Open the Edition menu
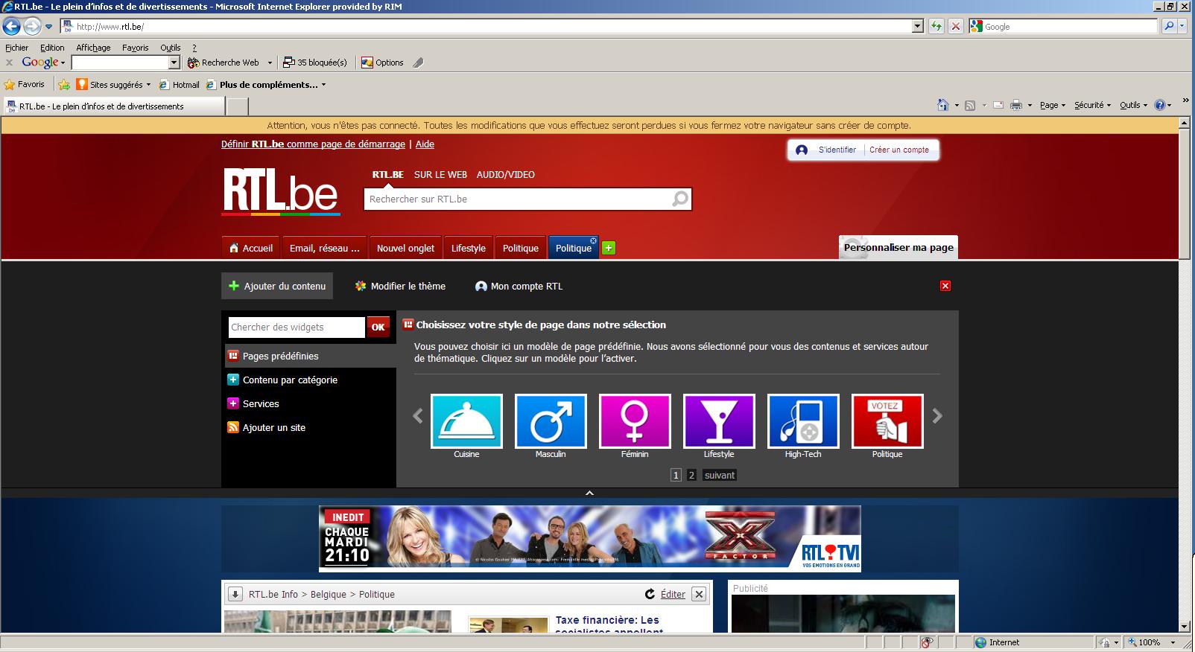 52,48
